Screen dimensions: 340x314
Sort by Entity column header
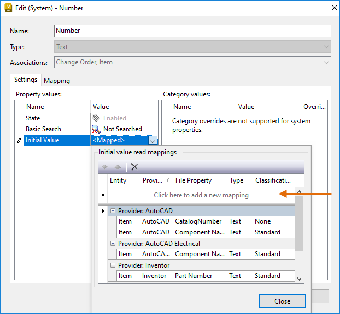pyautogui.click(x=124, y=180)
